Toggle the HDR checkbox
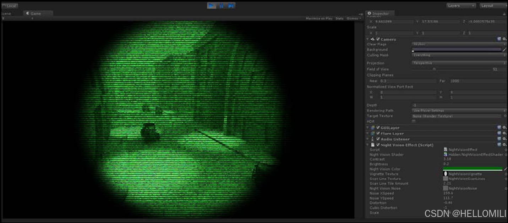The height and width of the screenshot is (223, 508). tap(414, 121)
